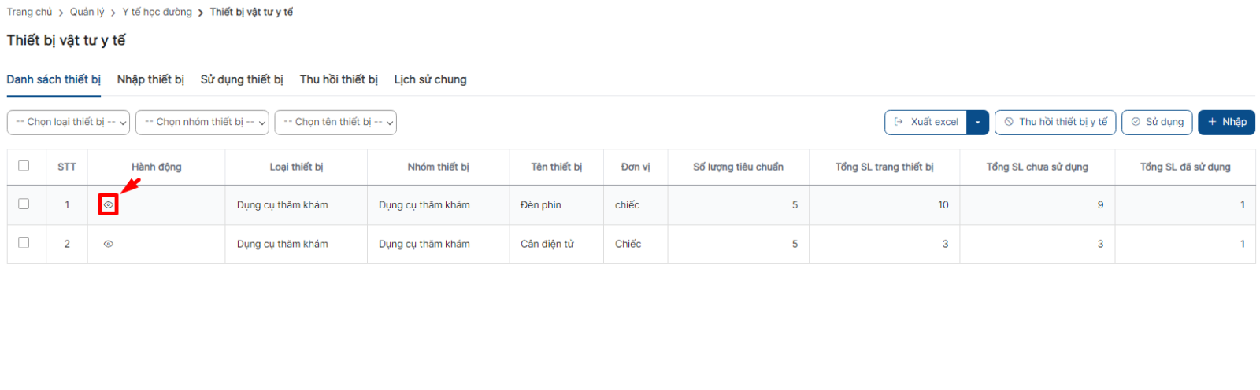Toggle the select-all header checkbox

pyautogui.click(x=24, y=166)
